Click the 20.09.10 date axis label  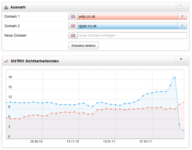[x=36, y=141]
